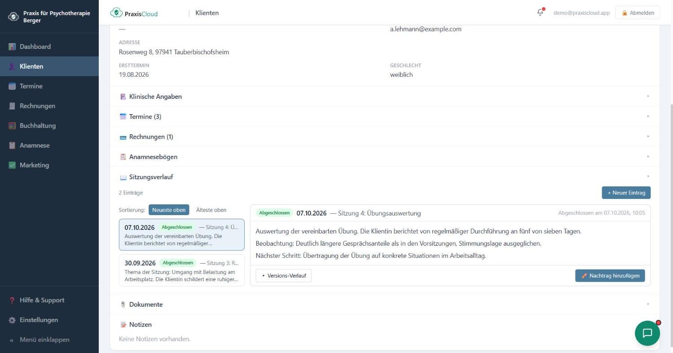Log out via the Abmelden button
The image size is (673, 353).
tap(638, 13)
